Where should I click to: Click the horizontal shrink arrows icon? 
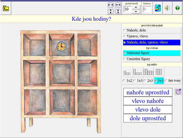coord(118,5)
